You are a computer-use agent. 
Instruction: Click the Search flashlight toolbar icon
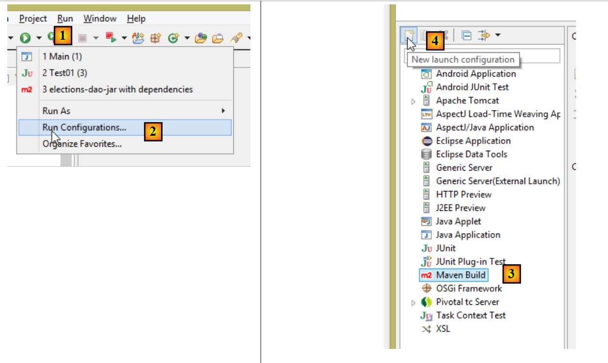(x=236, y=38)
